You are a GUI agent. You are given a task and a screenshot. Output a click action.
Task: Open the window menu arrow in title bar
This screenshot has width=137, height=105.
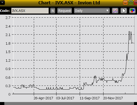pyautogui.click(x=2, y=2)
